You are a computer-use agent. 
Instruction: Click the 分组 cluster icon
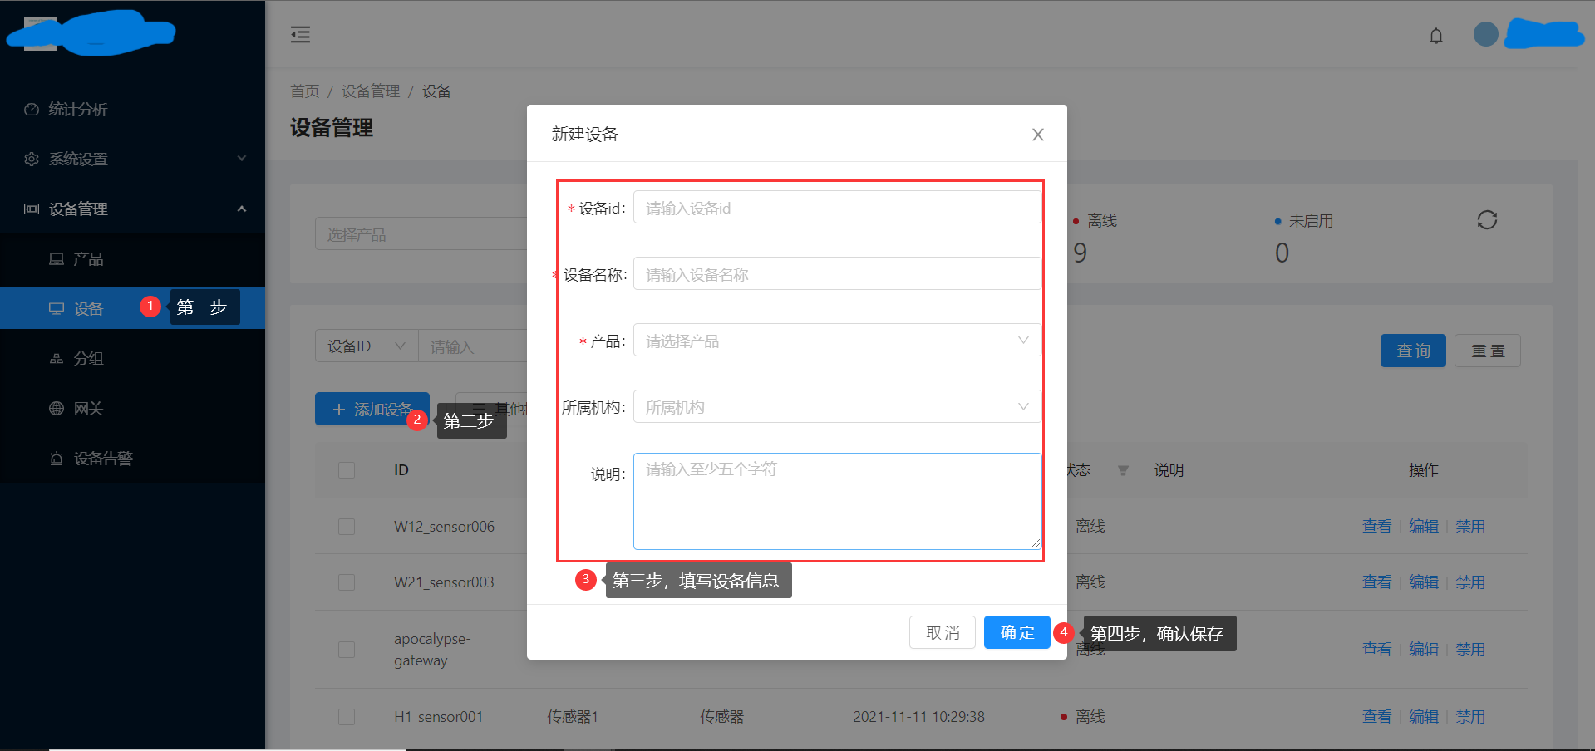pyautogui.click(x=57, y=359)
